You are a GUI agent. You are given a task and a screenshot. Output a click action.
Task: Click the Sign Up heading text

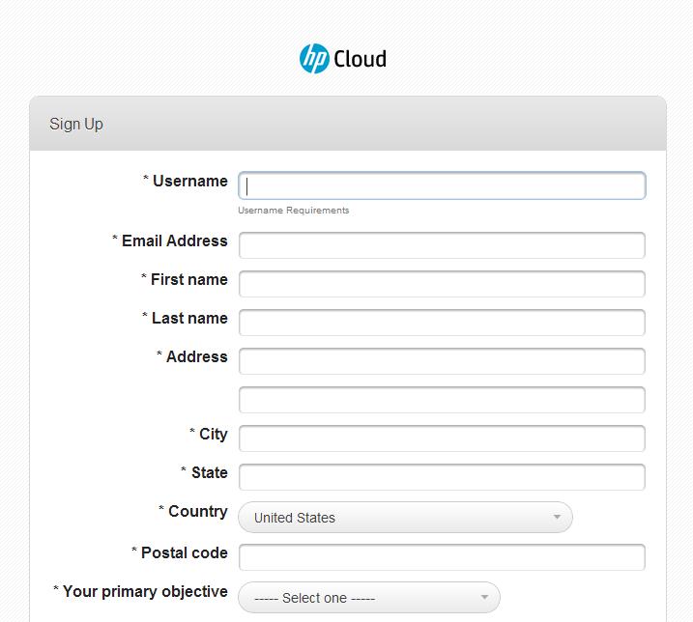pyautogui.click(x=76, y=125)
